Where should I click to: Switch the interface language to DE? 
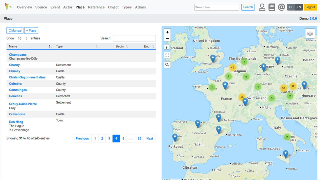coord(291,7)
